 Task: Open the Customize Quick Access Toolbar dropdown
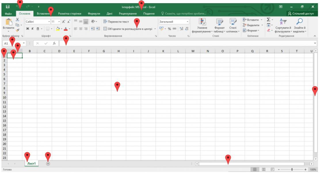(x=39, y=7)
